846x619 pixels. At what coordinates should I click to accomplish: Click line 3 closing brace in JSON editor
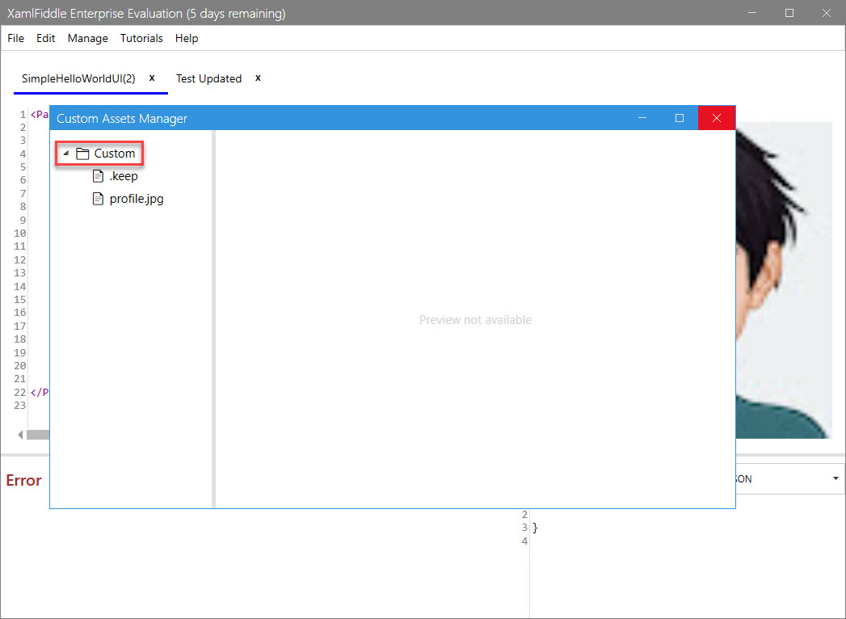pyautogui.click(x=535, y=528)
